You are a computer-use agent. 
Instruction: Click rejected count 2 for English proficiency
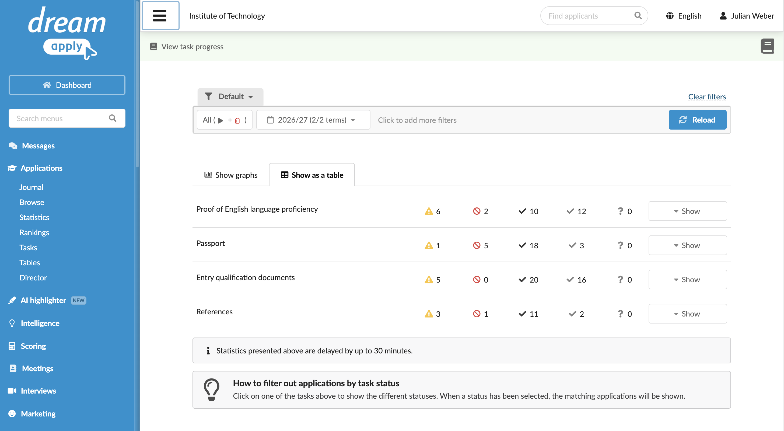(x=481, y=211)
